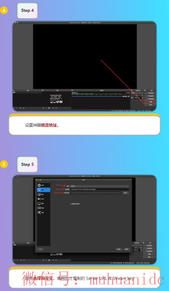Open Audio settings speaker icon in sidebar

pyautogui.click(x=39, y=199)
